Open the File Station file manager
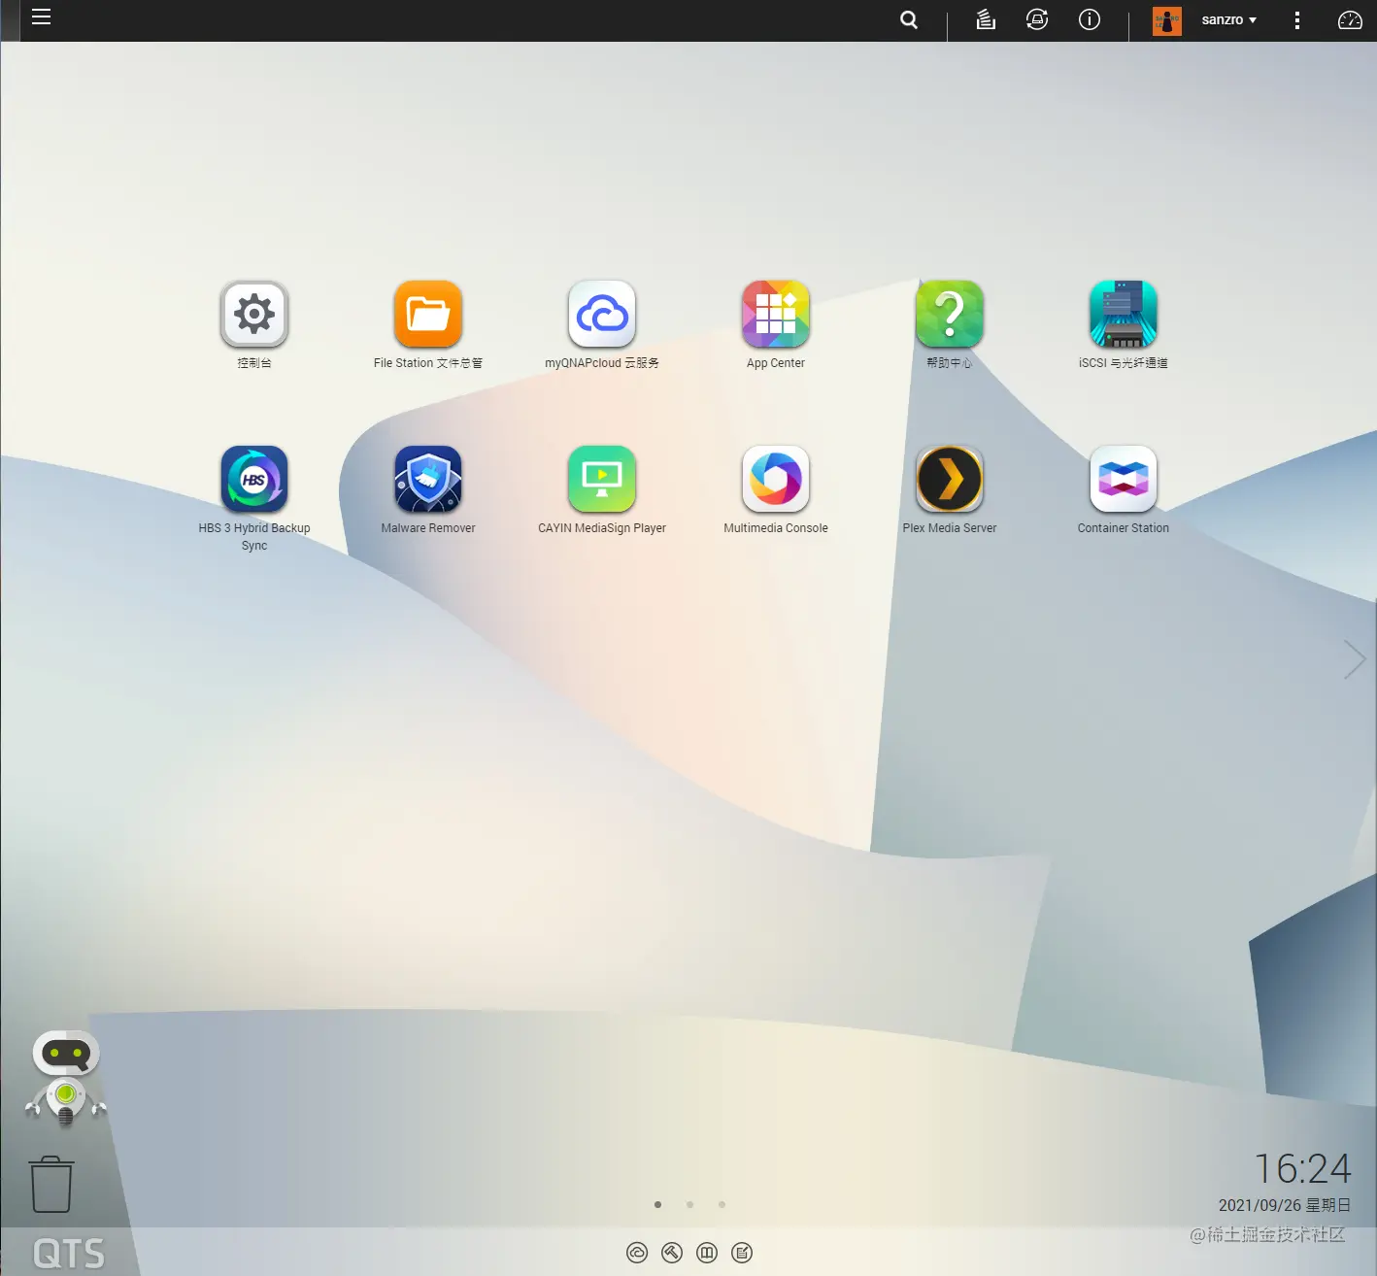Image resolution: width=1377 pixels, height=1276 pixels. (x=427, y=314)
